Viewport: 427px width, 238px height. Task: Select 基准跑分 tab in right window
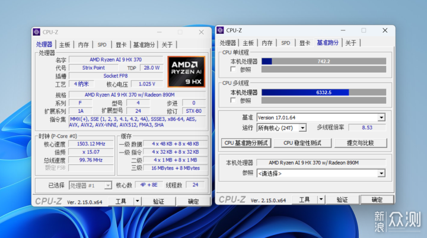(x=327, y=43)
